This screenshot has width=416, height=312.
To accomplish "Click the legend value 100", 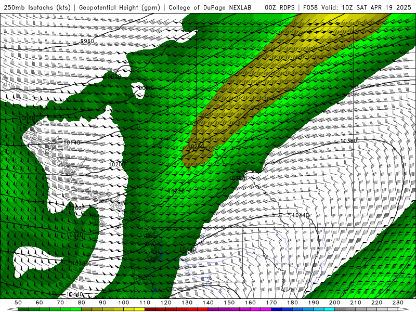I will (x=124, y=303).
